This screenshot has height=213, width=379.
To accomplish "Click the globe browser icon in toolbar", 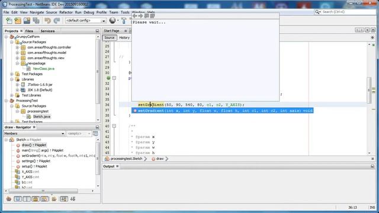I will (x=113, y=21).
